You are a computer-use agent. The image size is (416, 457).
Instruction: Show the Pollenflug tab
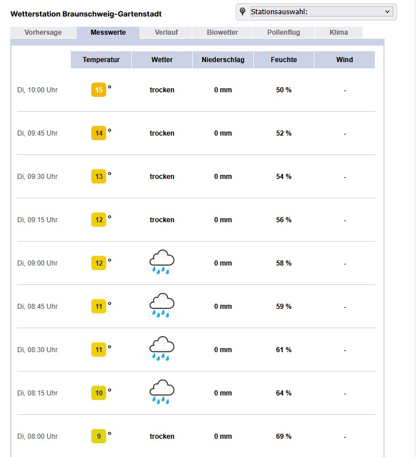coord(283,32)
